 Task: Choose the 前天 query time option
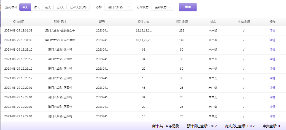(48, 7)
